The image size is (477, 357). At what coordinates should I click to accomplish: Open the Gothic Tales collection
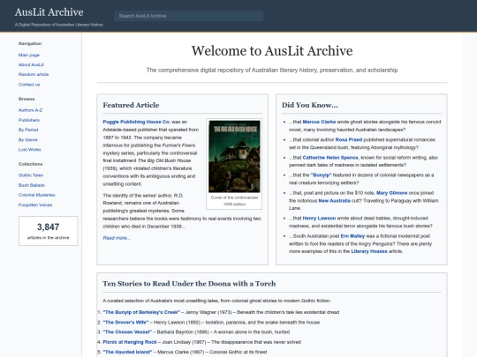click(x=31, y=175)
